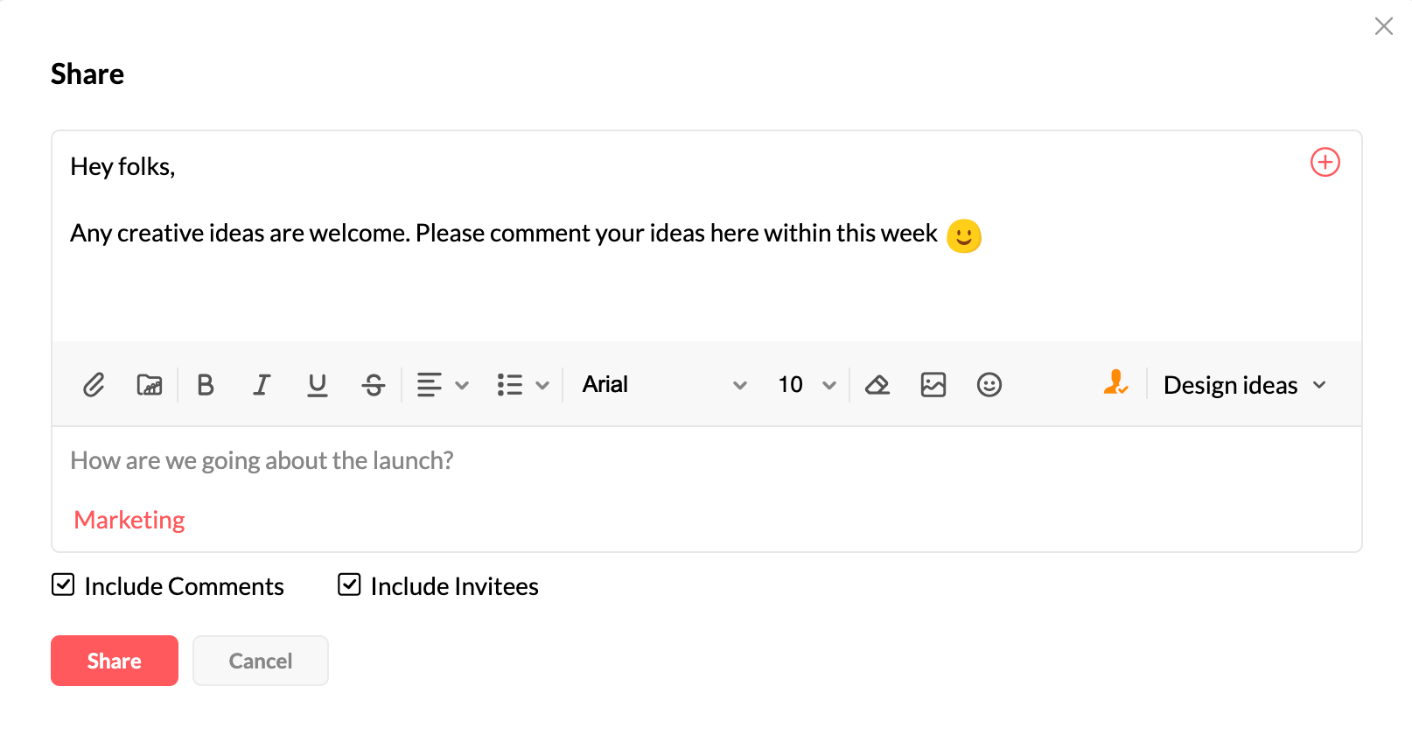Viewport: 1412px width, 735px height.
Task: Clear formatting with the eraser icon
Action: coord(877,385)
